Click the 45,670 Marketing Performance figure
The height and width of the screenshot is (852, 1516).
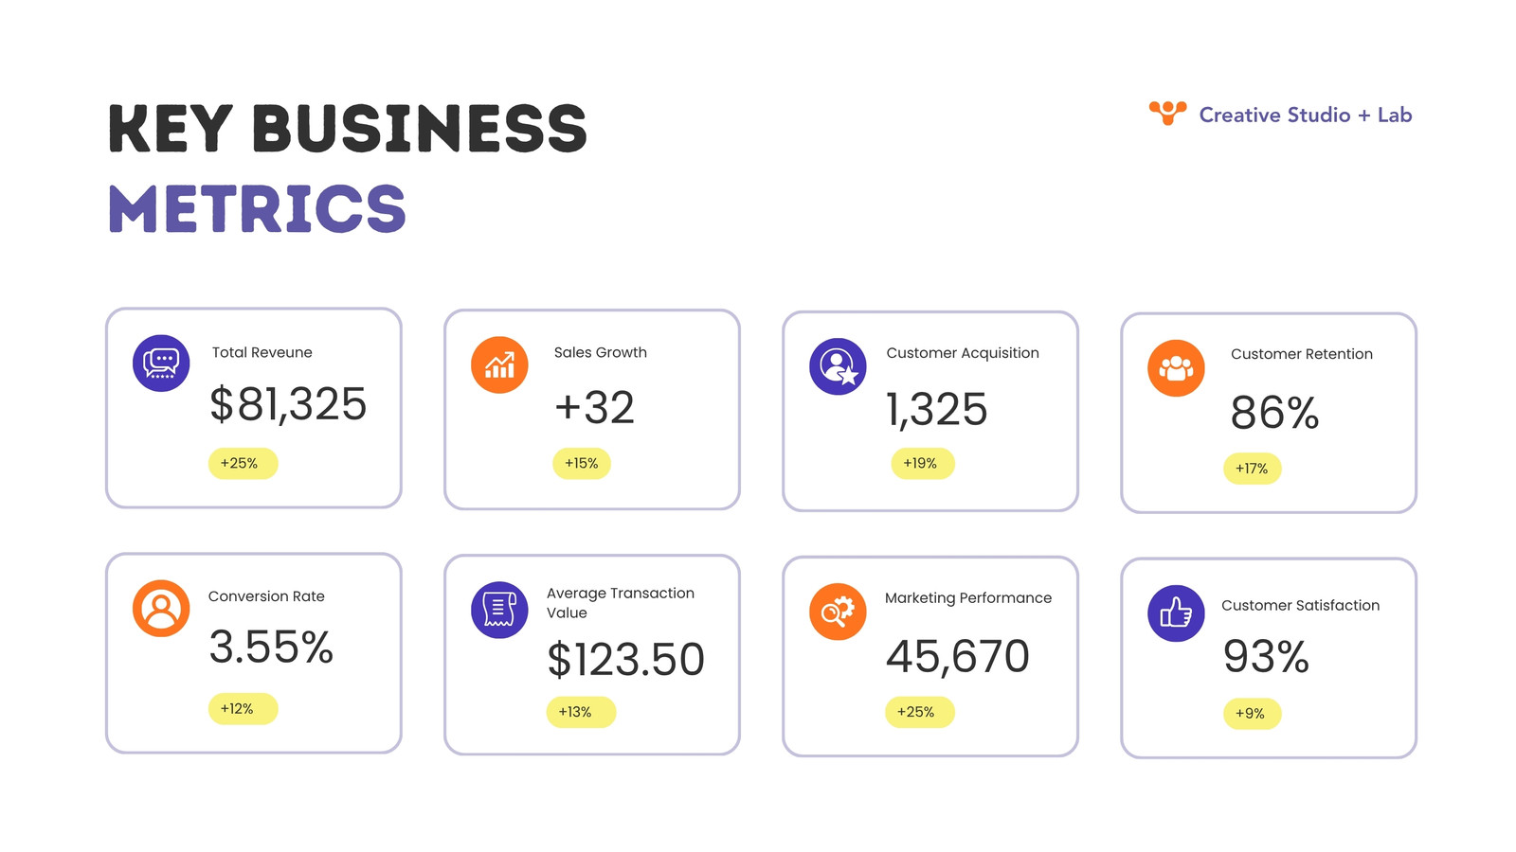[x=957, y=656]
